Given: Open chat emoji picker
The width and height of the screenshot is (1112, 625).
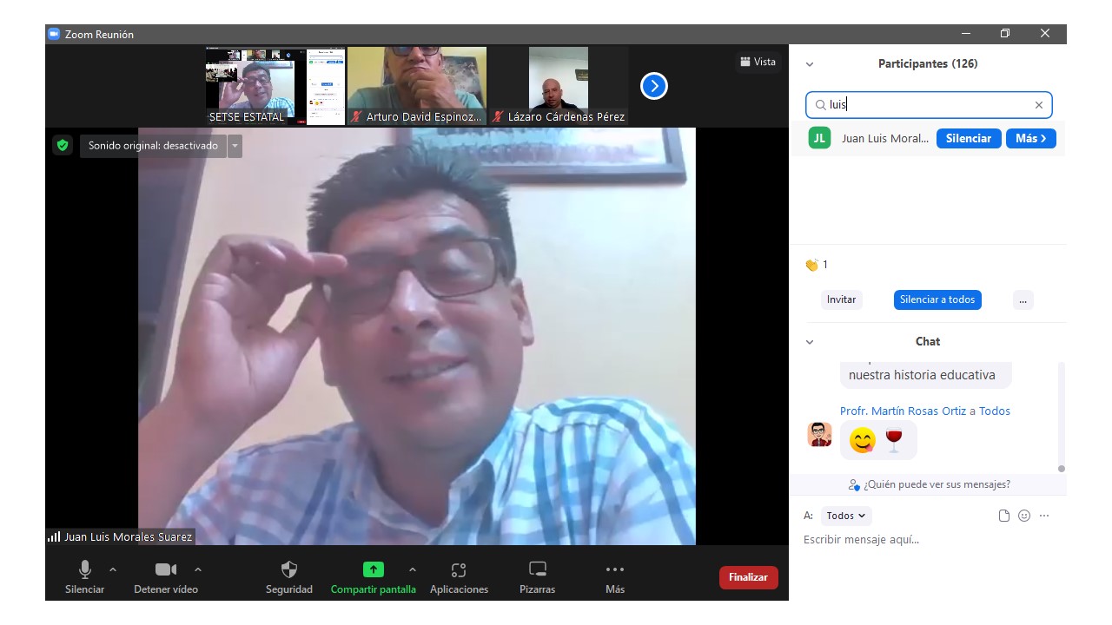Looking at the screenshot, I should coord(1024,516).
